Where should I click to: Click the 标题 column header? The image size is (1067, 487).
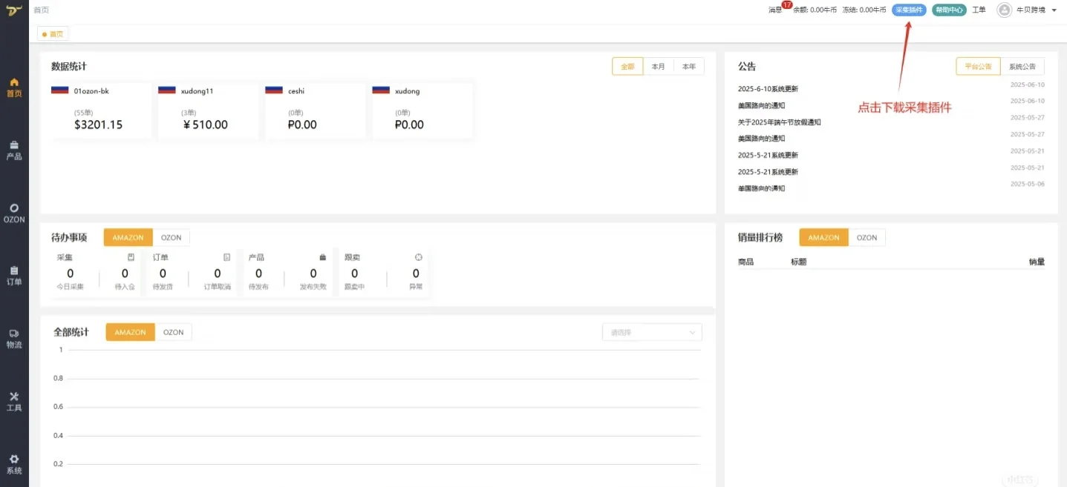click(799, 262)
